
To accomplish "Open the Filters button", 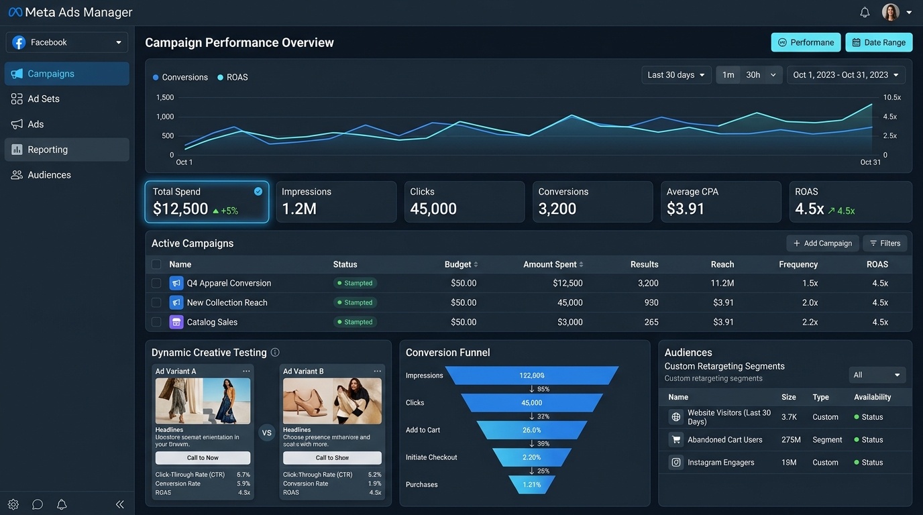I will (x=885, y=243).
